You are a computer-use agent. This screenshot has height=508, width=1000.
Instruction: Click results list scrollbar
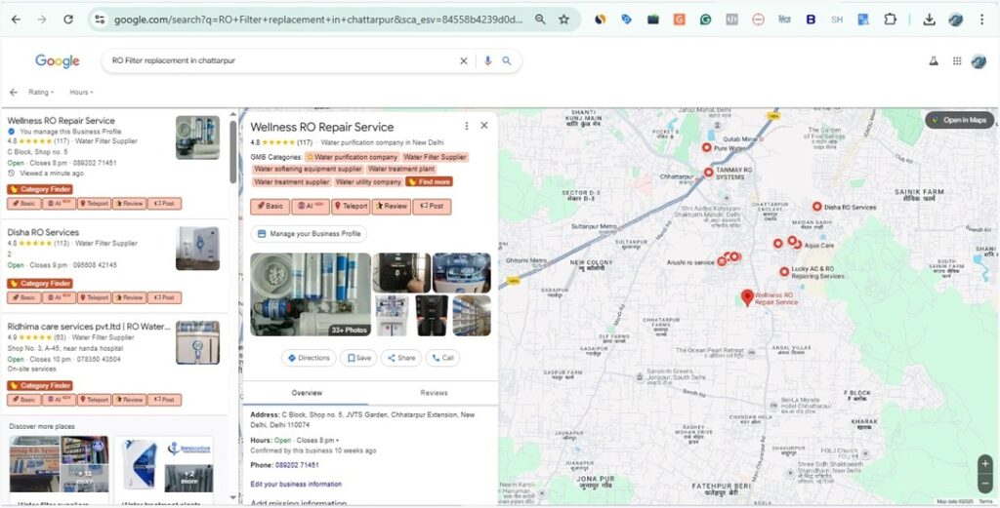pyautogui.click(x=232, y=152)
